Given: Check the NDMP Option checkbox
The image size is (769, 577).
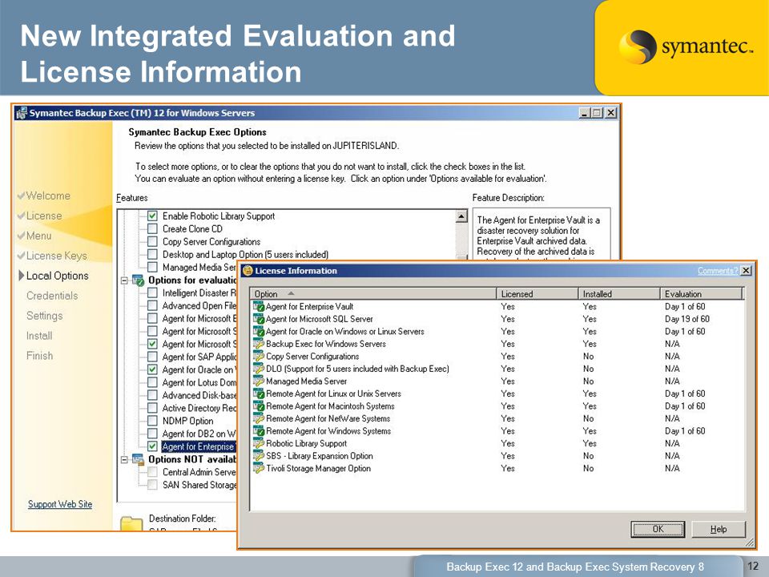Looking at the screenshot, I should coord(152,421).
